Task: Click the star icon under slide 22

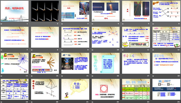Action: click(x=92, y=102)
